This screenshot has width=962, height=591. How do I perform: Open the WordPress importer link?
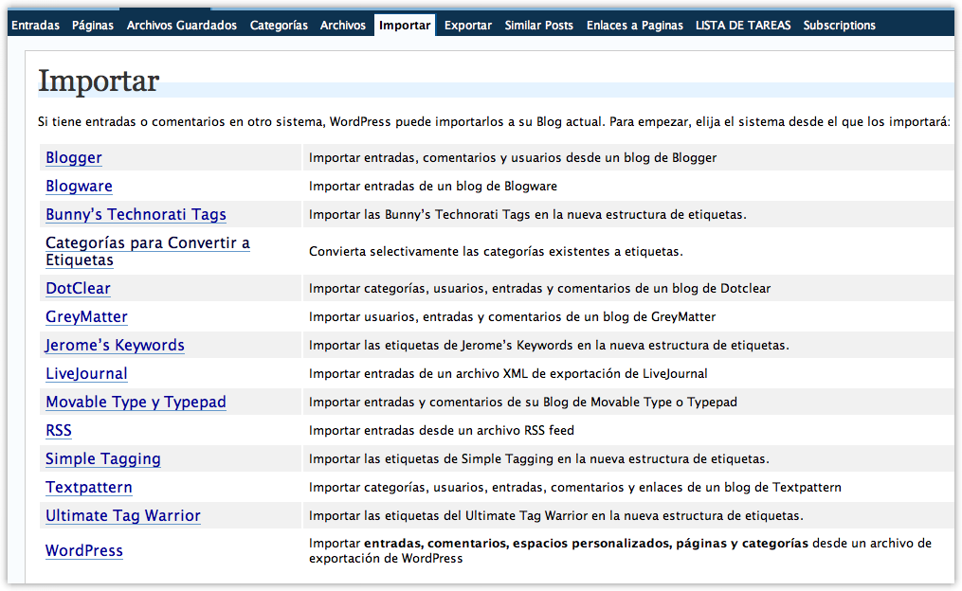84,551
